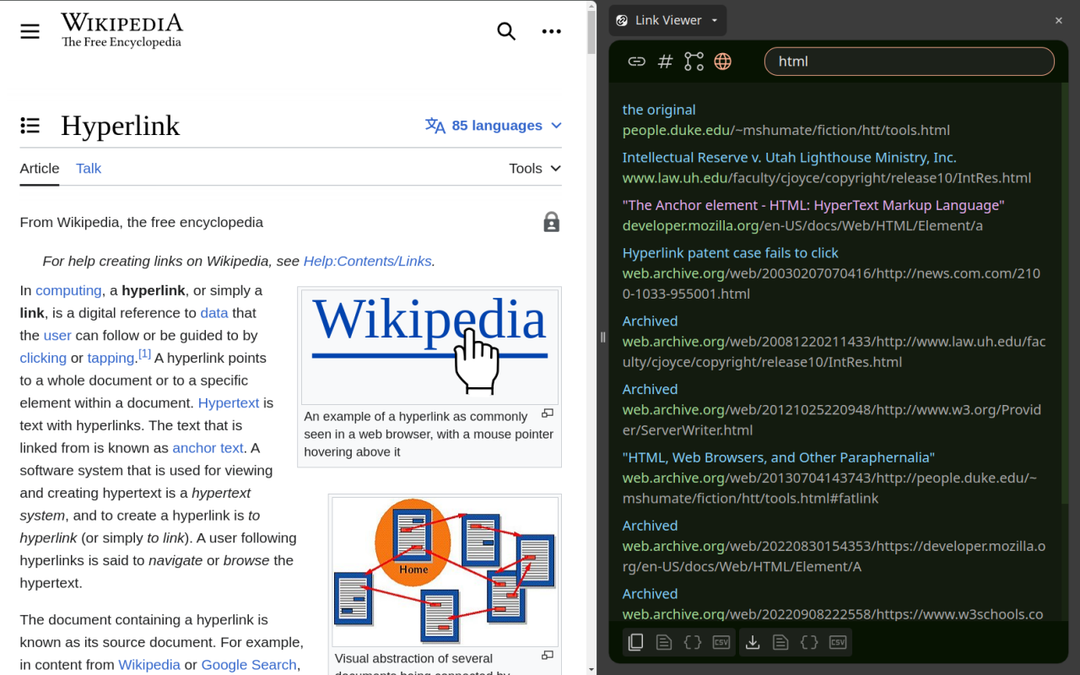
Task: Click the Wikipedia hyperlink example thumbnail
Action: [x=429, y=346]
